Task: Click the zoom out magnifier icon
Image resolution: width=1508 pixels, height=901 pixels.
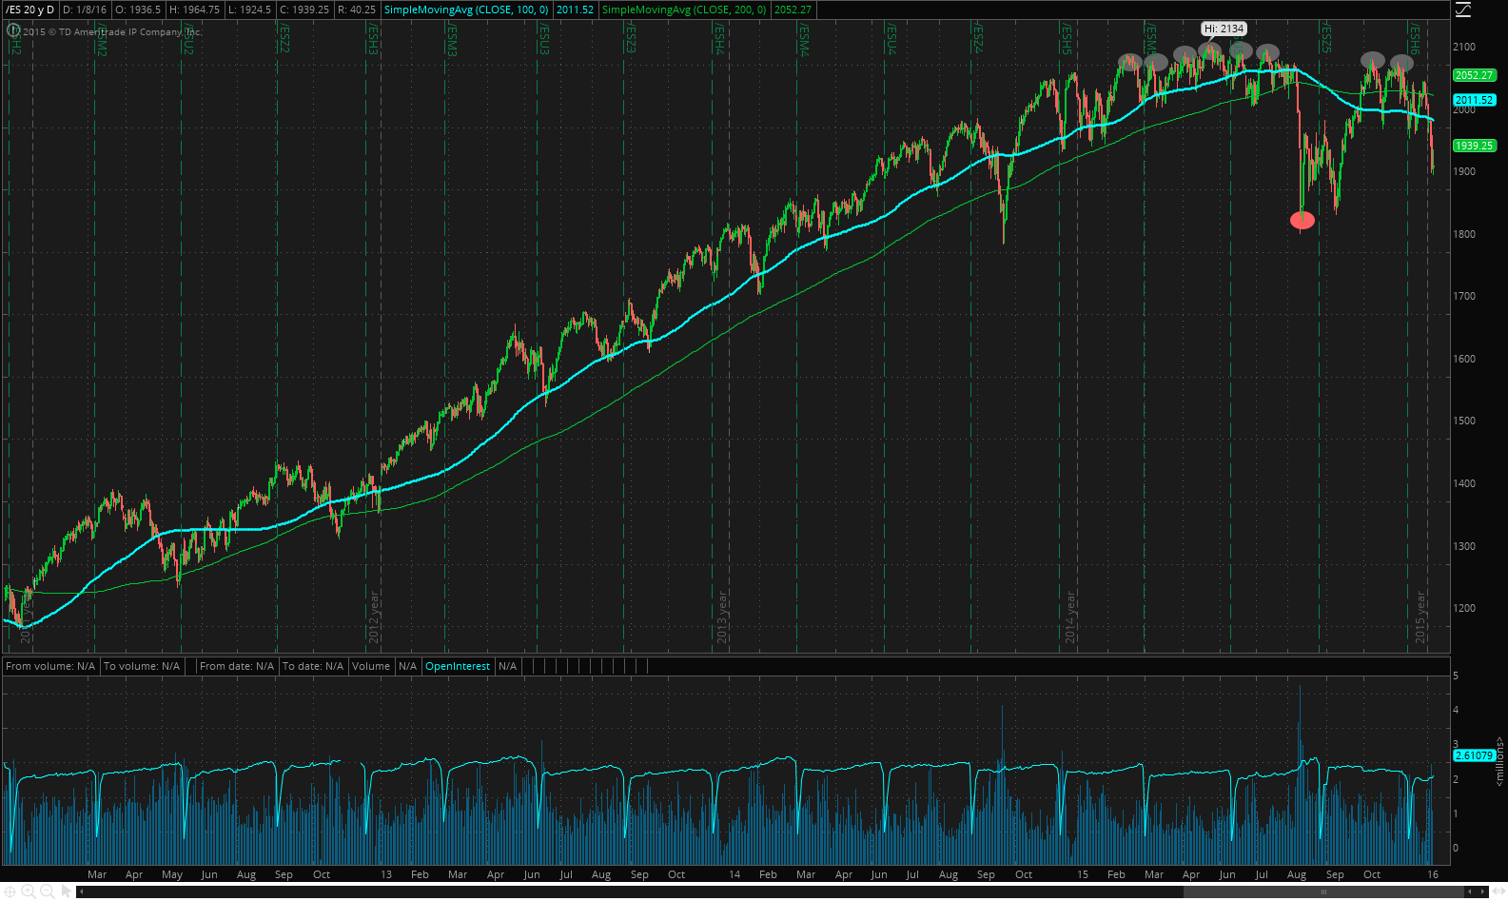Action: point(48,891)
